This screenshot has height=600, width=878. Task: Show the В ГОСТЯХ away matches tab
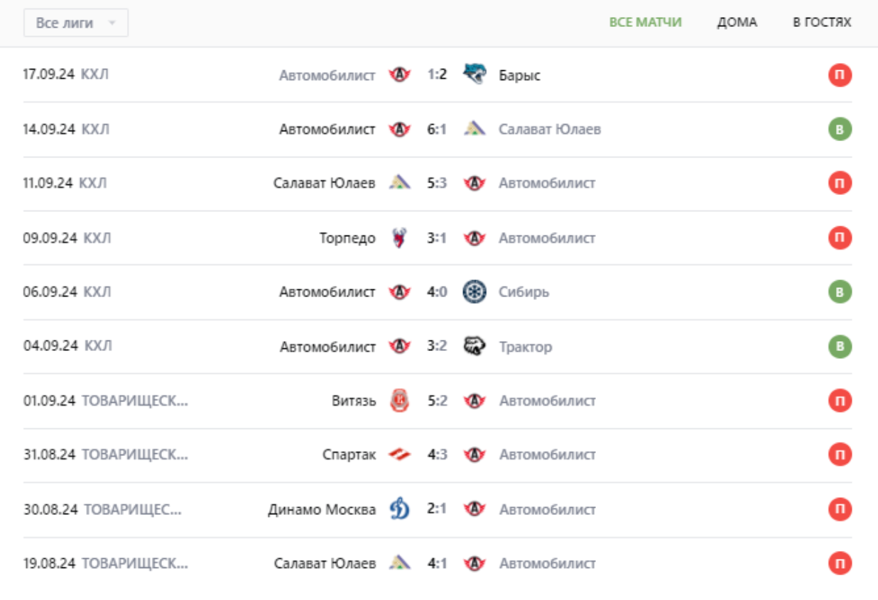pyautogui.click(x=822, y=22)
